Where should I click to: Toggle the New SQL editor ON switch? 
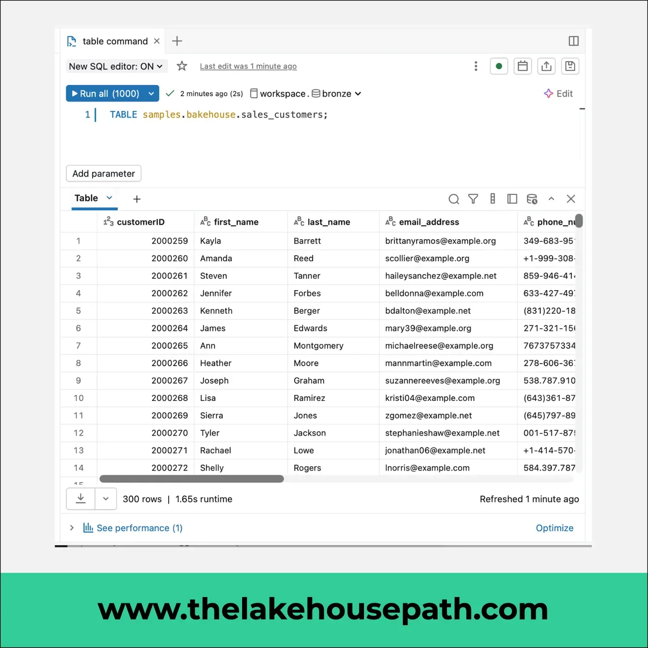pos(115,66)
